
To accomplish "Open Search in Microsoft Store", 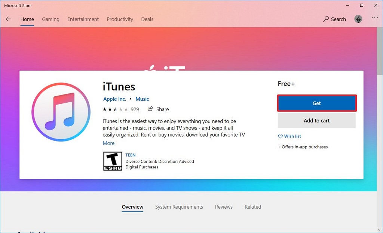I will tap(334, 19).
